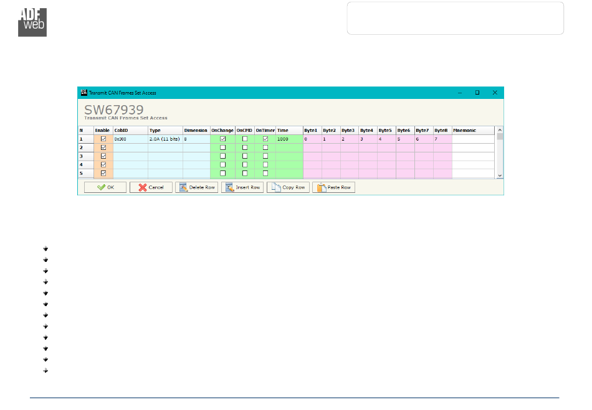Click the window title bar app icon
Image resolution: width=592 pixels, height=410 pixels.
(x=84, y=93)
